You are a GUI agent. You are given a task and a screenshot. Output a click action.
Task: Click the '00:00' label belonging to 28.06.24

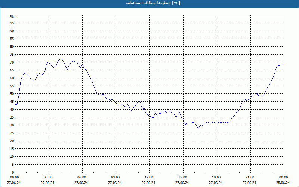click(x=284, y=177)
